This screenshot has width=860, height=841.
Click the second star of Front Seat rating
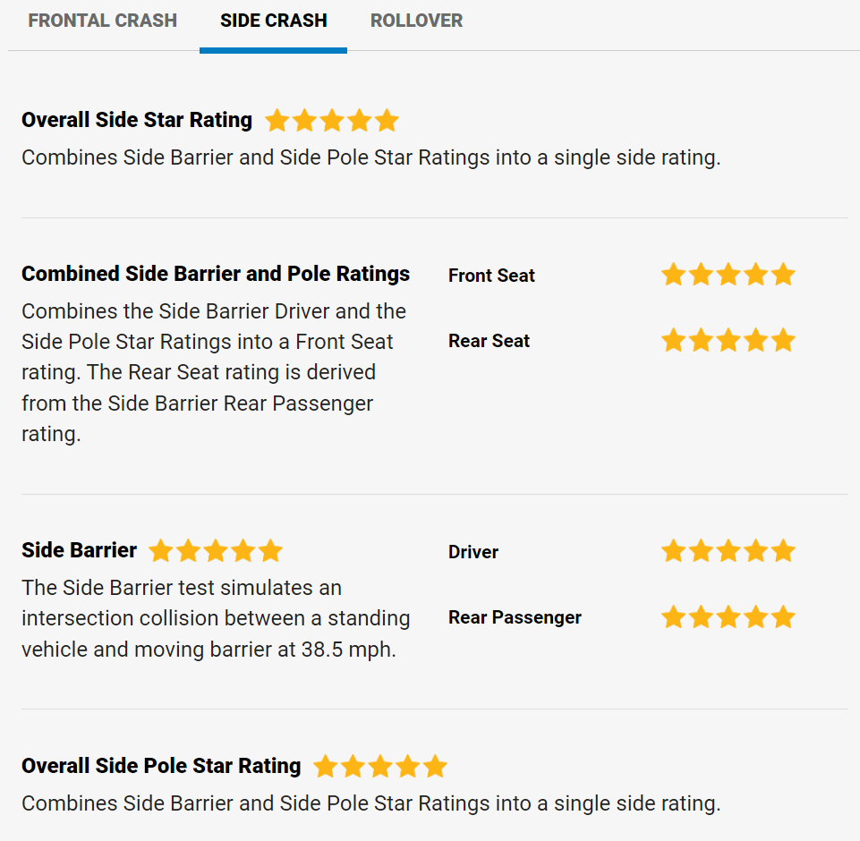[x=701, y=274]
